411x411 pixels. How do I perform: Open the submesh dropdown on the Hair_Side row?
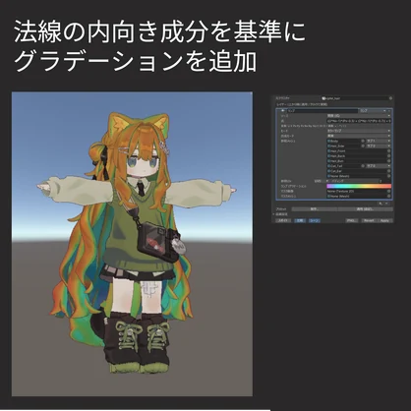pos(379,146)
